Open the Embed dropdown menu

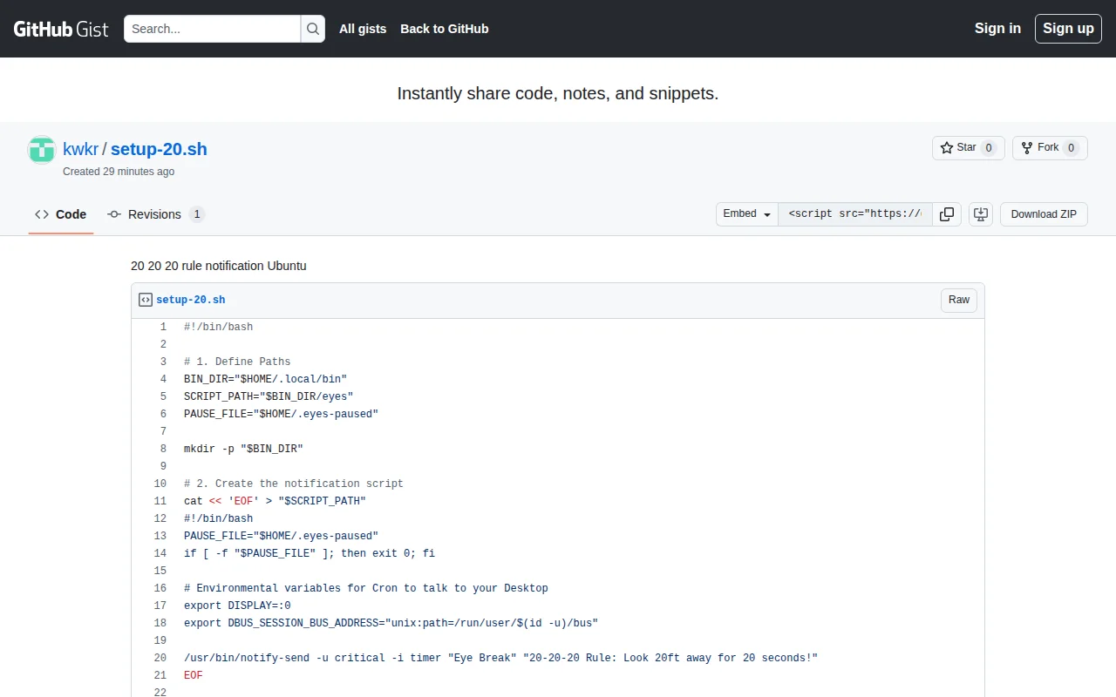pyautogui.click(x=747, y=214)
